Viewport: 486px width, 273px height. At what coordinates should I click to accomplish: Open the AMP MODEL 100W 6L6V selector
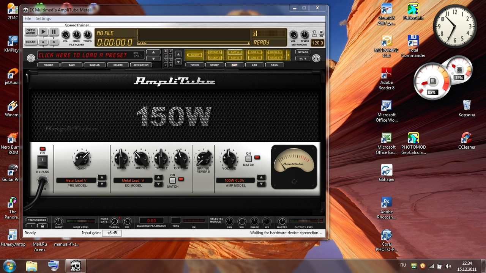pyautogui.click(x=235, y=180)
